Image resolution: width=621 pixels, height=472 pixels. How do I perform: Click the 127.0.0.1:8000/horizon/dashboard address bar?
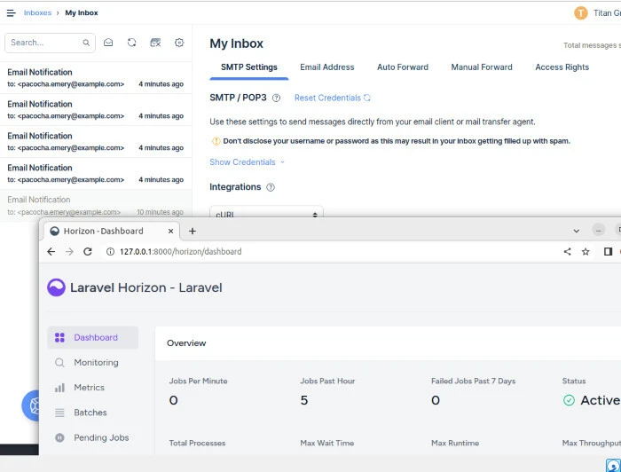181,252
